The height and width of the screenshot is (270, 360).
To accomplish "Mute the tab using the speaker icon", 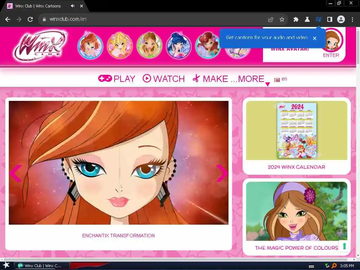I will coord(72,6).
